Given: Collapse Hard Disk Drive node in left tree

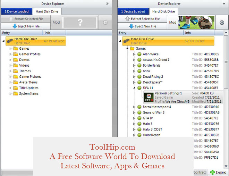Looking at the screenshot, I should [4, 41].
